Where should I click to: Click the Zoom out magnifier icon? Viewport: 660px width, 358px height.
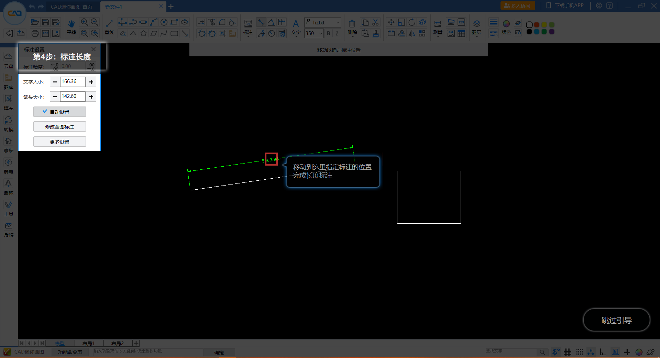pyautogui.click(x=95, y=22)
